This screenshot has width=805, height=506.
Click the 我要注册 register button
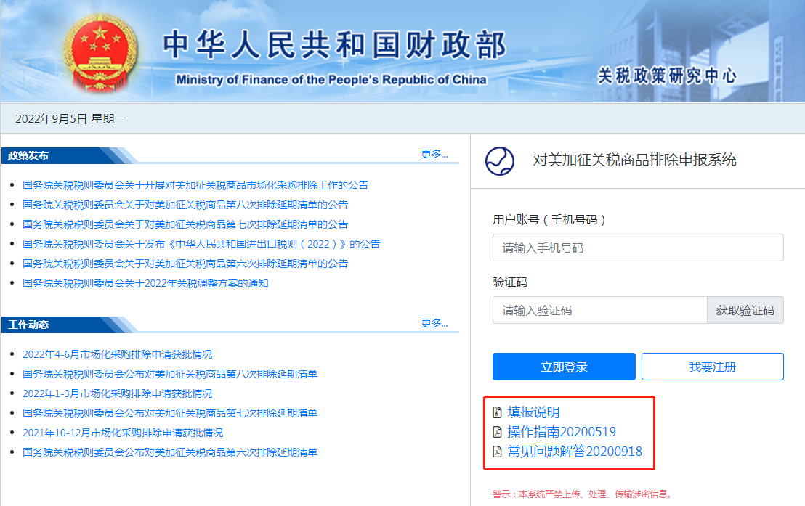tap(712, 367)
